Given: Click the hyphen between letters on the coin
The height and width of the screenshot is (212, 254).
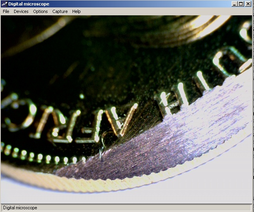Looking at the screenshot, I should [89, 128].
